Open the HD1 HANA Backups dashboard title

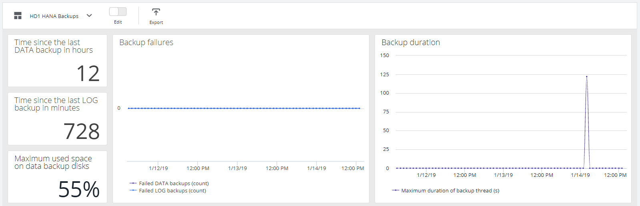(x=54, y=16)
